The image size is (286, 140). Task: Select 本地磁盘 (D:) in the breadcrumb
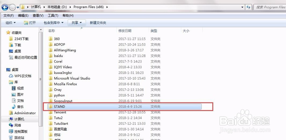pyautogui.click(x=57, y=7)
